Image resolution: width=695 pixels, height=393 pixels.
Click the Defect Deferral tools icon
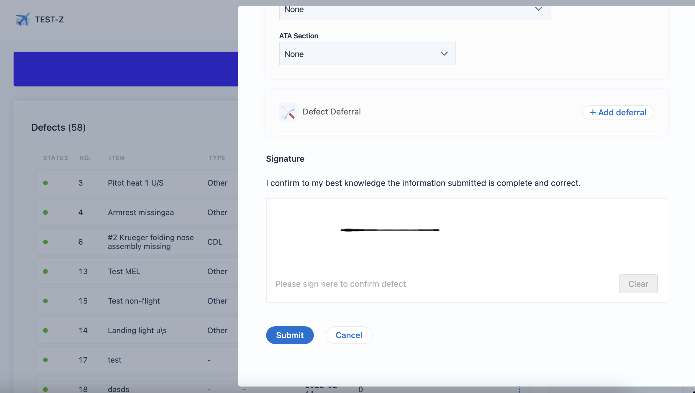[288, 112]
